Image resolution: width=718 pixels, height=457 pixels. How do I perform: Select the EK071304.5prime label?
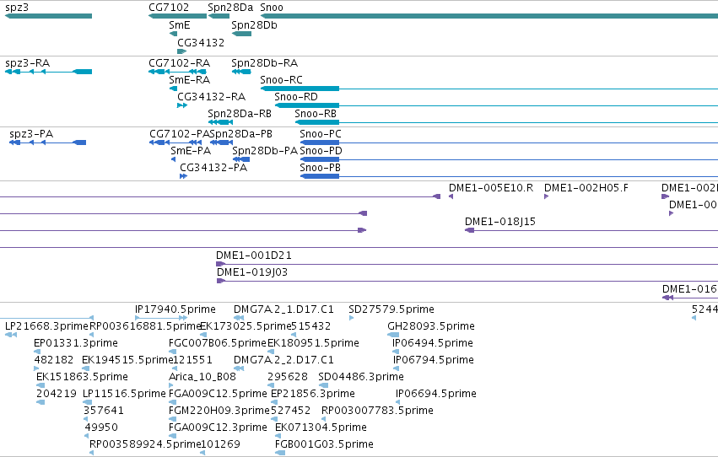(321, 427)
